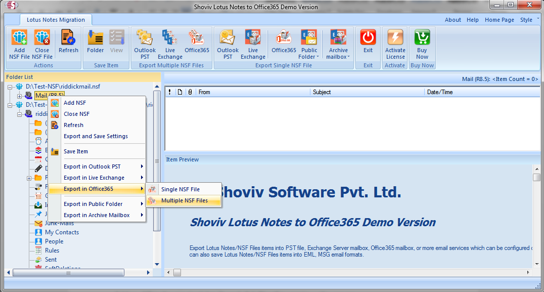
Task: Click the importance flag column header
Action: pos(170,92)
